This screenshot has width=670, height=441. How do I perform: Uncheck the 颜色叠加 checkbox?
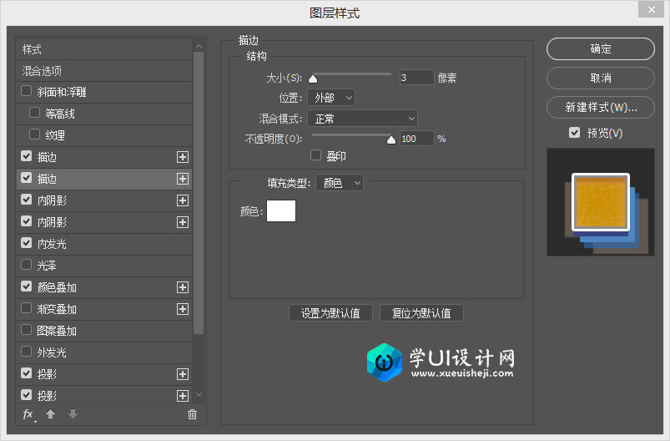(x=26, y=286)
